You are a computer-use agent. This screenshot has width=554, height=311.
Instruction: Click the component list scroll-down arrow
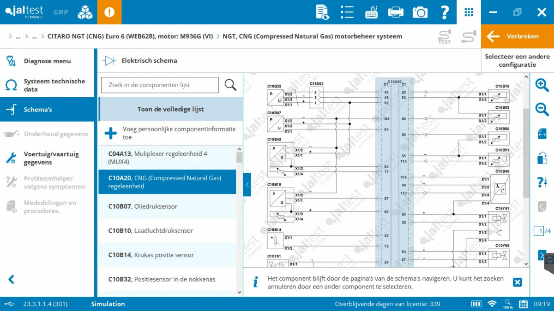click(x=239, y=292)
